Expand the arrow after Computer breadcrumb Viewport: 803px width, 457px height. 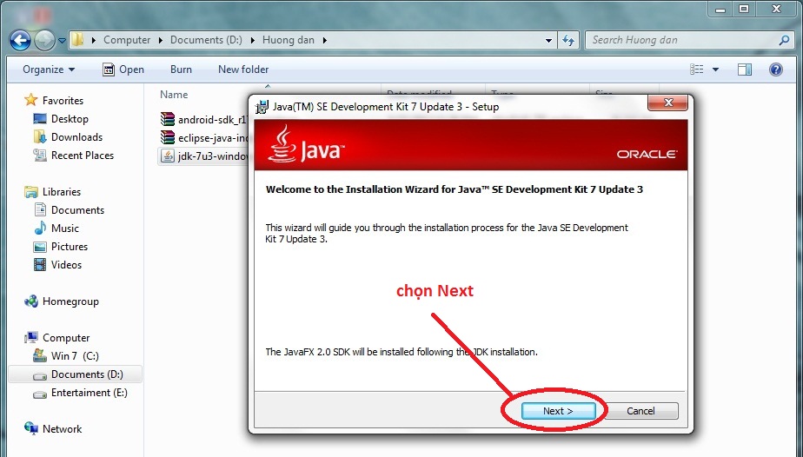click(x=160, y=40)
